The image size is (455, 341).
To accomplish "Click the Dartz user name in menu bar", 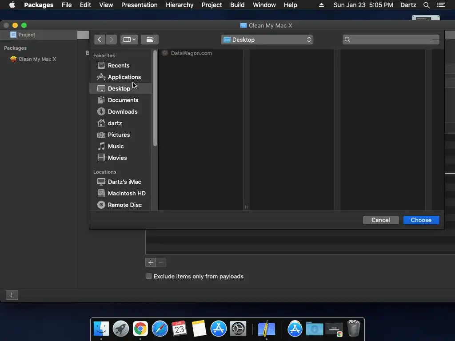I will coord(408,5).
